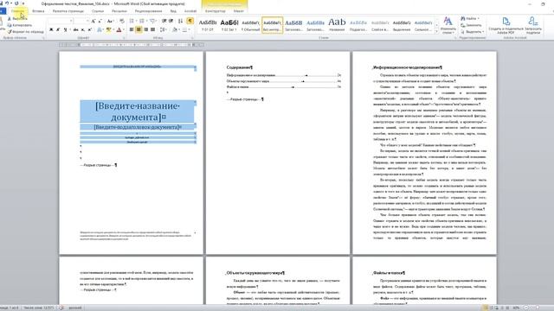Open the Вид tab
The image size is (554, 311).
tap(173, 11)
